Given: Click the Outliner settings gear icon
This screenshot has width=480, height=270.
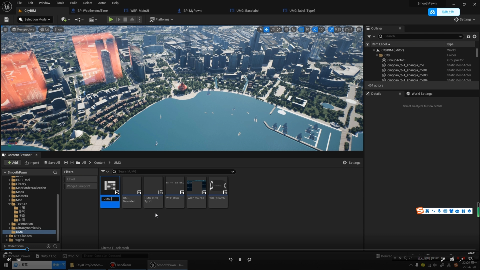Looking at the screenshot, I should (x=474, y=36).
